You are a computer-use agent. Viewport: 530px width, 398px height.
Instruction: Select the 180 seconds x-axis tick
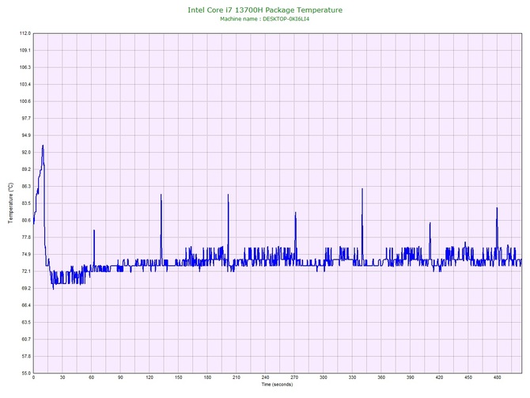207,377
